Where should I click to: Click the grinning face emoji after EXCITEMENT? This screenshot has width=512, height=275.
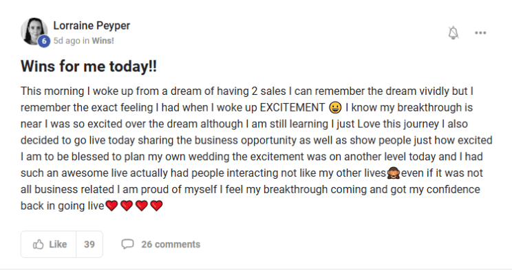click(x=335, y=107)
